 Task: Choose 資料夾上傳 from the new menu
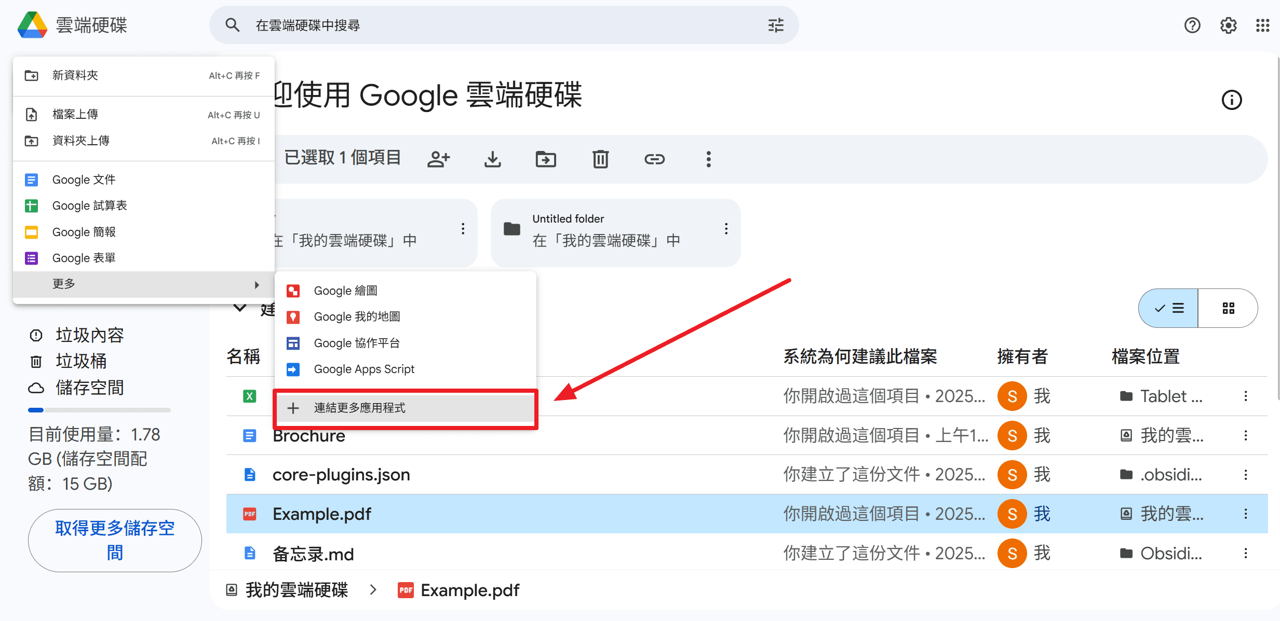tap(143, 141)
